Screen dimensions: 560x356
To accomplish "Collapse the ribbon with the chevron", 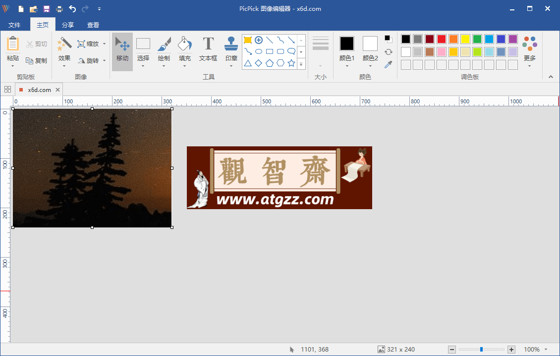I will click(x=551, y=77).
